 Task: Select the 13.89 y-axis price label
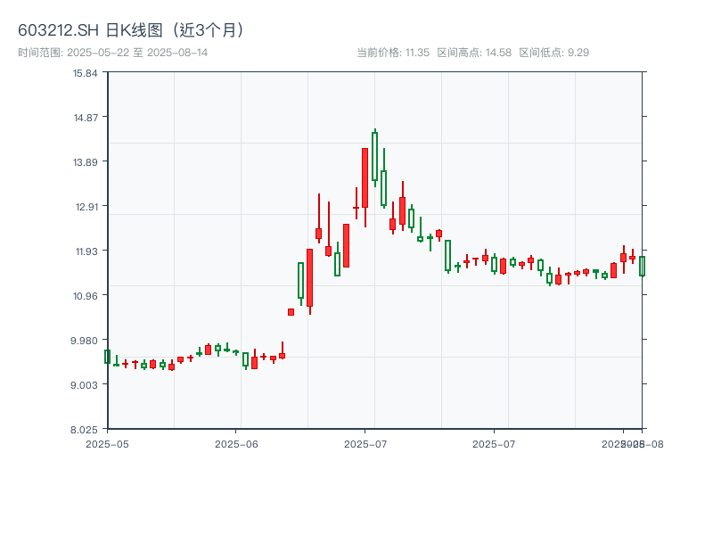[x=86, y=161]
